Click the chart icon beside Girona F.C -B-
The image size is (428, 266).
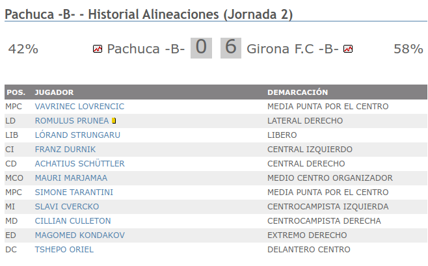point(348,49)
